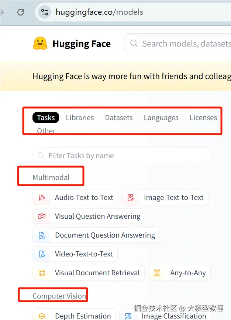Click the Document Question Answering document icon

pos(42,235)
